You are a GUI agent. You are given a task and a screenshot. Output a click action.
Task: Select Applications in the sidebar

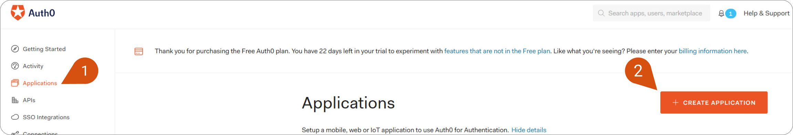tap(40, 83)
